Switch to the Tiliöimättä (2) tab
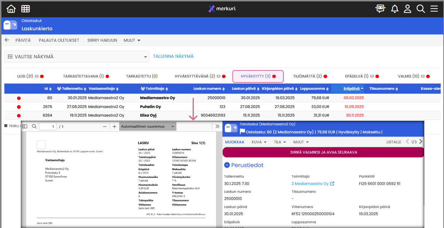 pos(310,76)
